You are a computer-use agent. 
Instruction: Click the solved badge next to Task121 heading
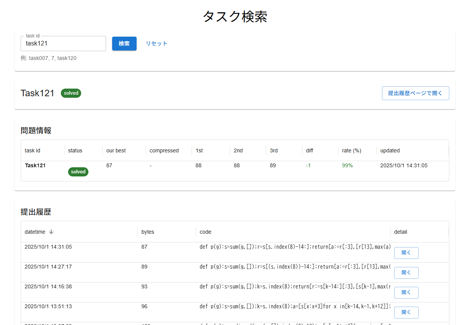pos(71,93)
